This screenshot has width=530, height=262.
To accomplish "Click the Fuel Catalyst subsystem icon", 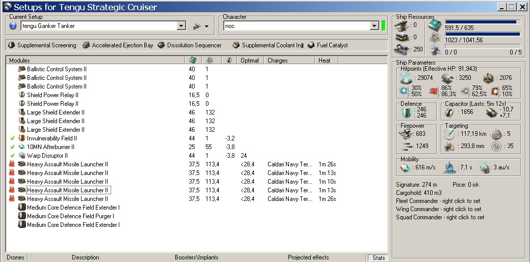I will tap(311, 45).
